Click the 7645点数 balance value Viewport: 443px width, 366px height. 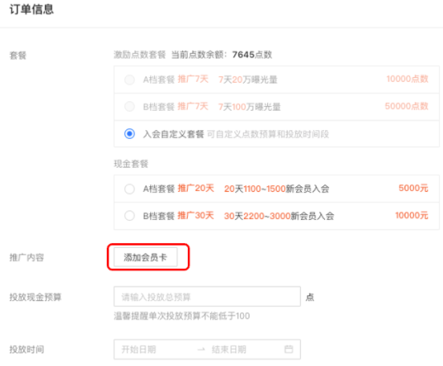[x=252, y=55]
